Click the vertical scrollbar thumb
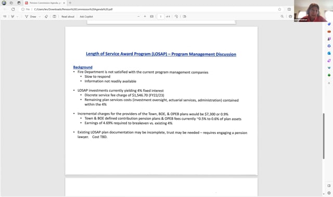 coord(324,136)
